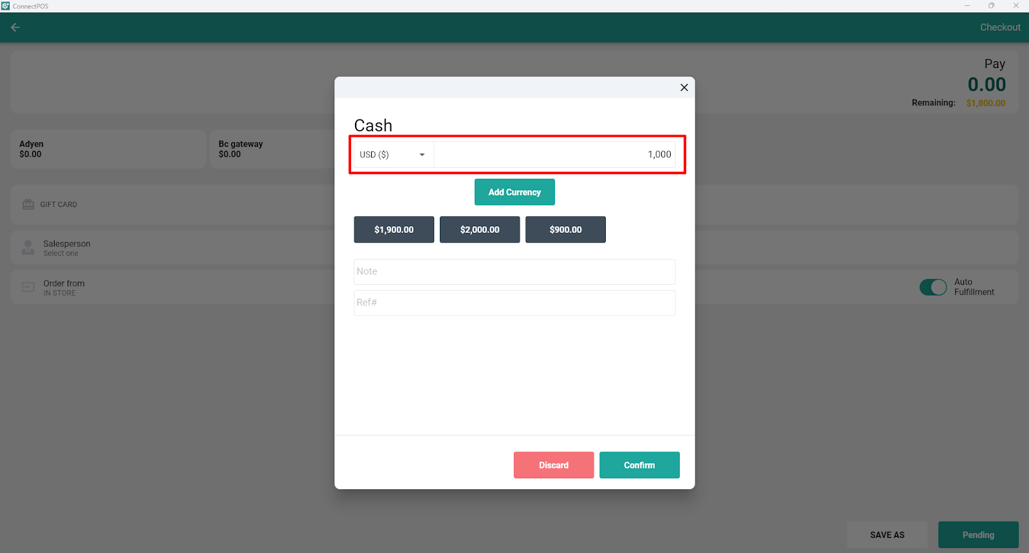
Task: Close the Cash dialog with X
Action: pos(684,87)
